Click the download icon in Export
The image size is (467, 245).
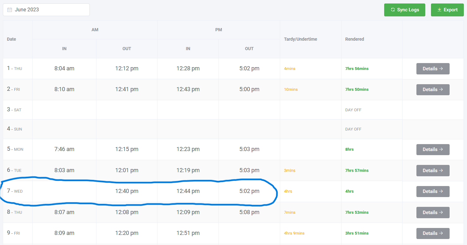439,10
